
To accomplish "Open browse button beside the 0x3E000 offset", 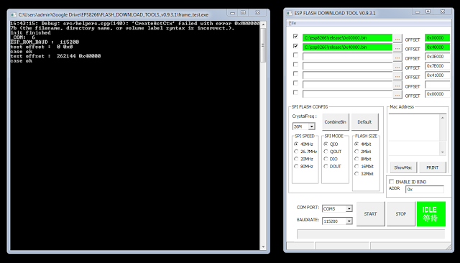I will (x=397, y=57).
